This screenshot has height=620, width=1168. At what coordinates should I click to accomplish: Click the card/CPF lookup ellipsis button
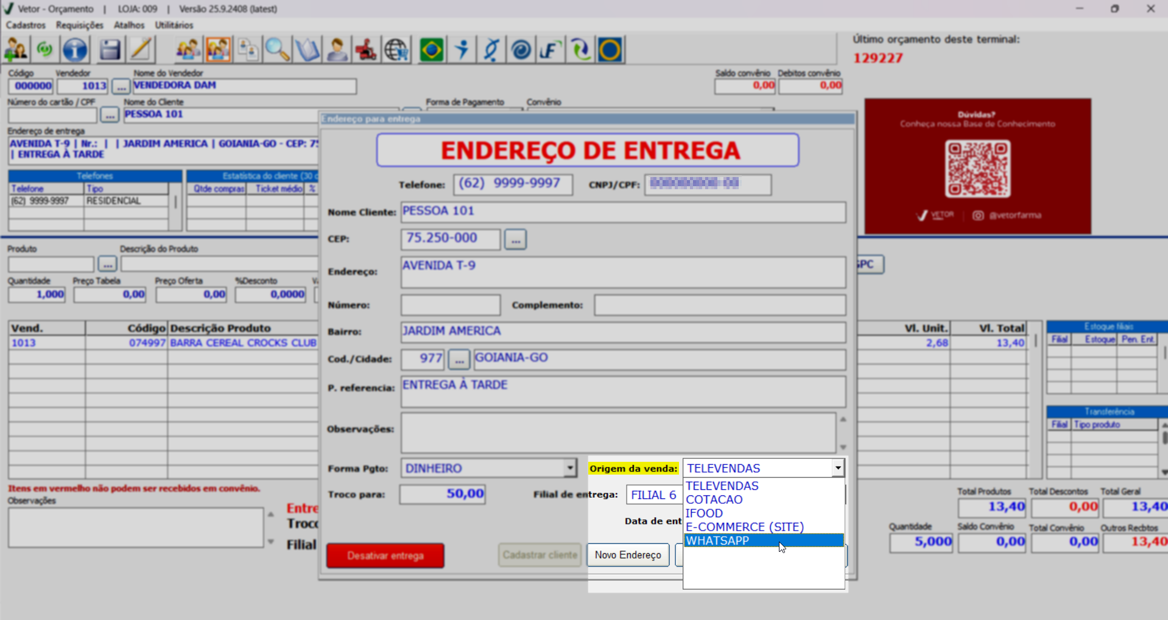click(x=110, y=115)
